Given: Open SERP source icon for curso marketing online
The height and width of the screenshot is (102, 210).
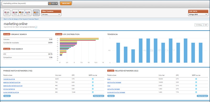Looking at the screenshot, I should point(93,92).
